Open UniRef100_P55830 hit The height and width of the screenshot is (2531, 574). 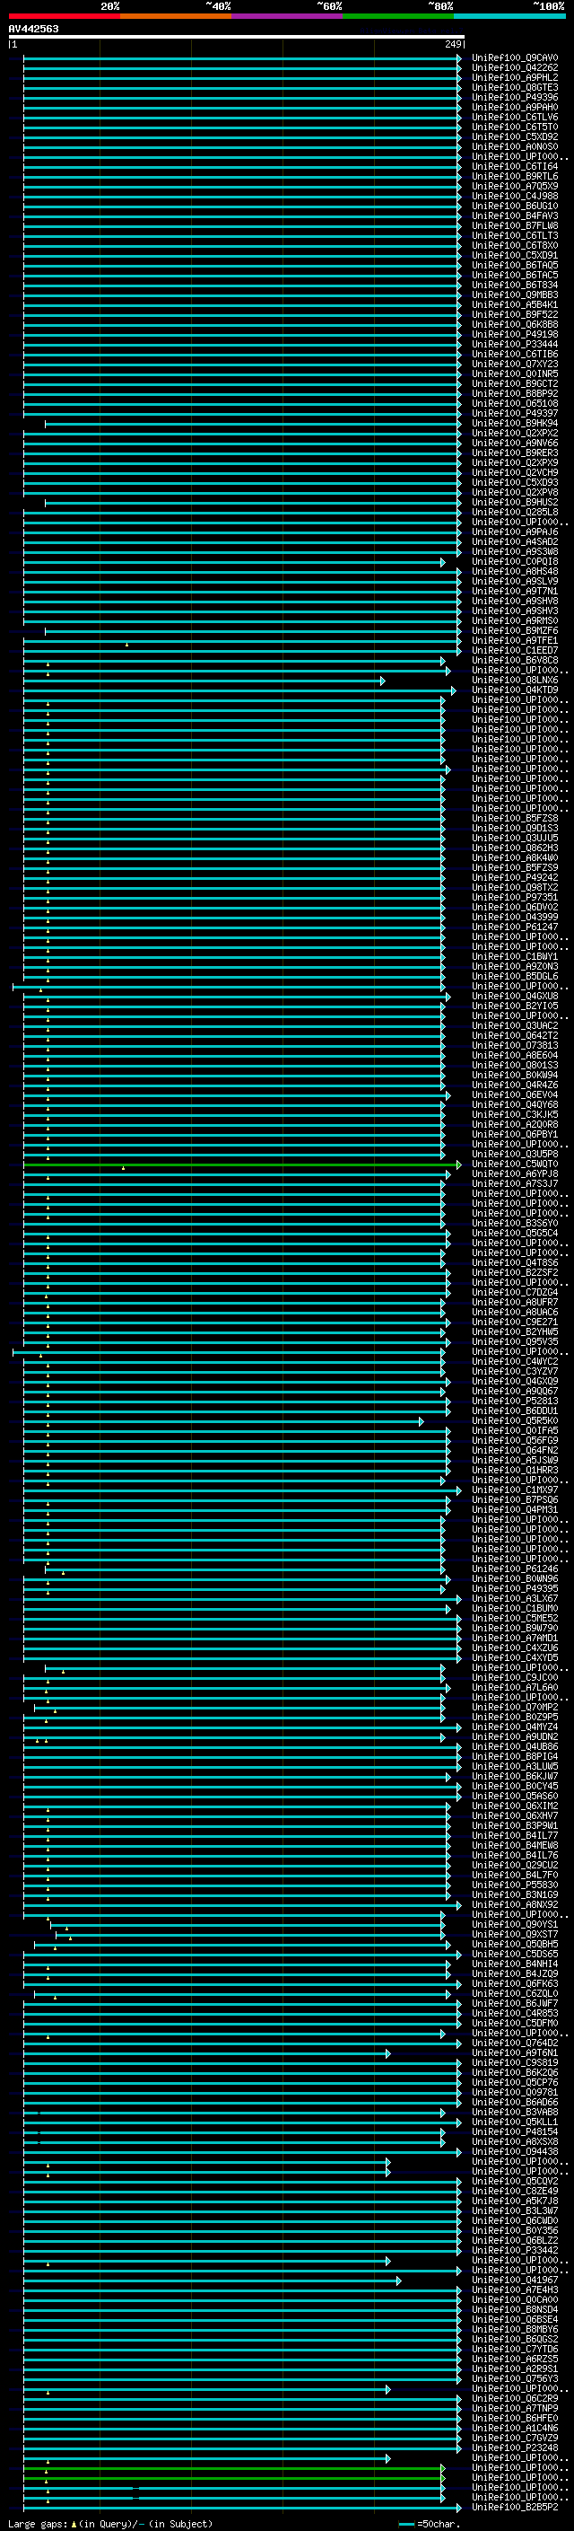514,1885
